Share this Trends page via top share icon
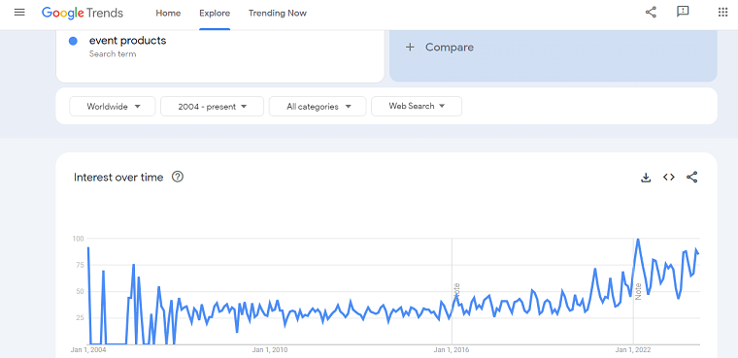 click(651, 13)
